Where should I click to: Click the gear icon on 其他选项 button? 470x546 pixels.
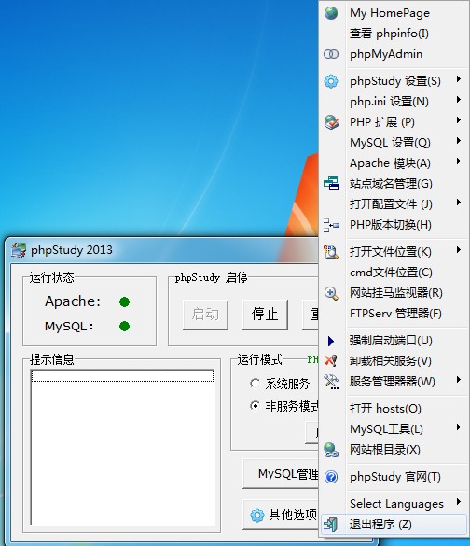click(x=257, y=515)
